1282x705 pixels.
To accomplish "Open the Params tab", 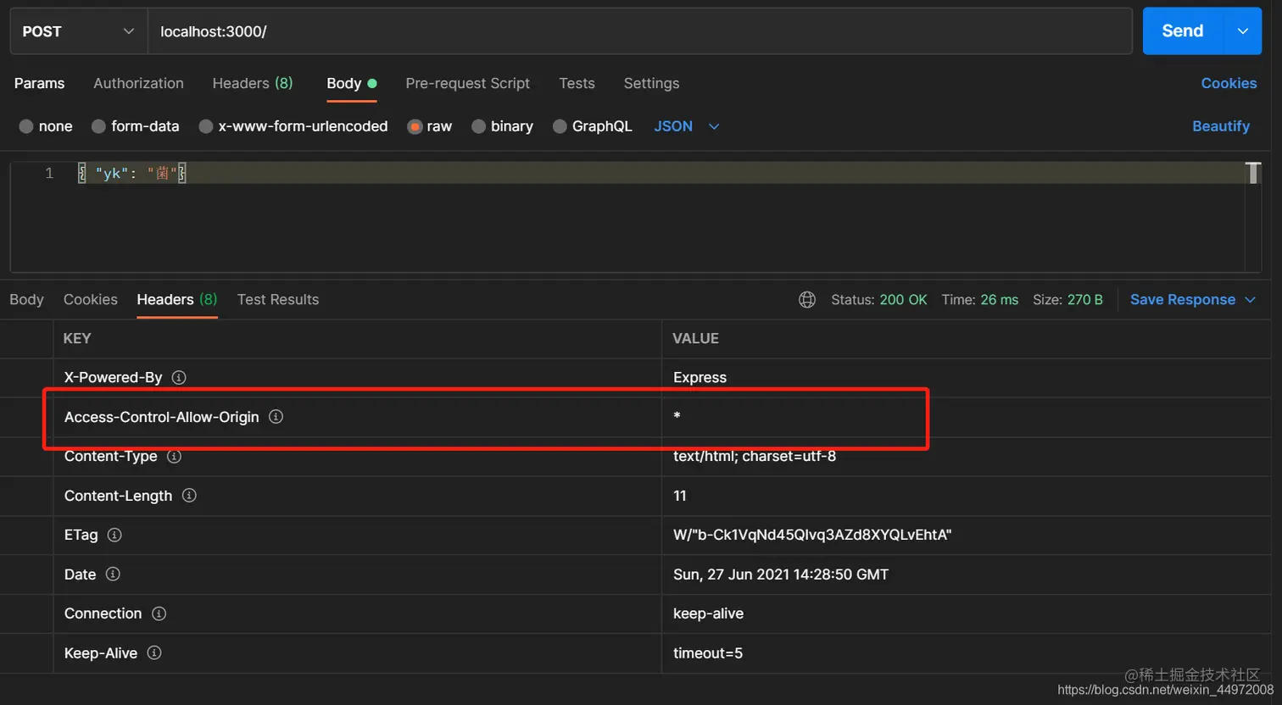I will 39,83.
